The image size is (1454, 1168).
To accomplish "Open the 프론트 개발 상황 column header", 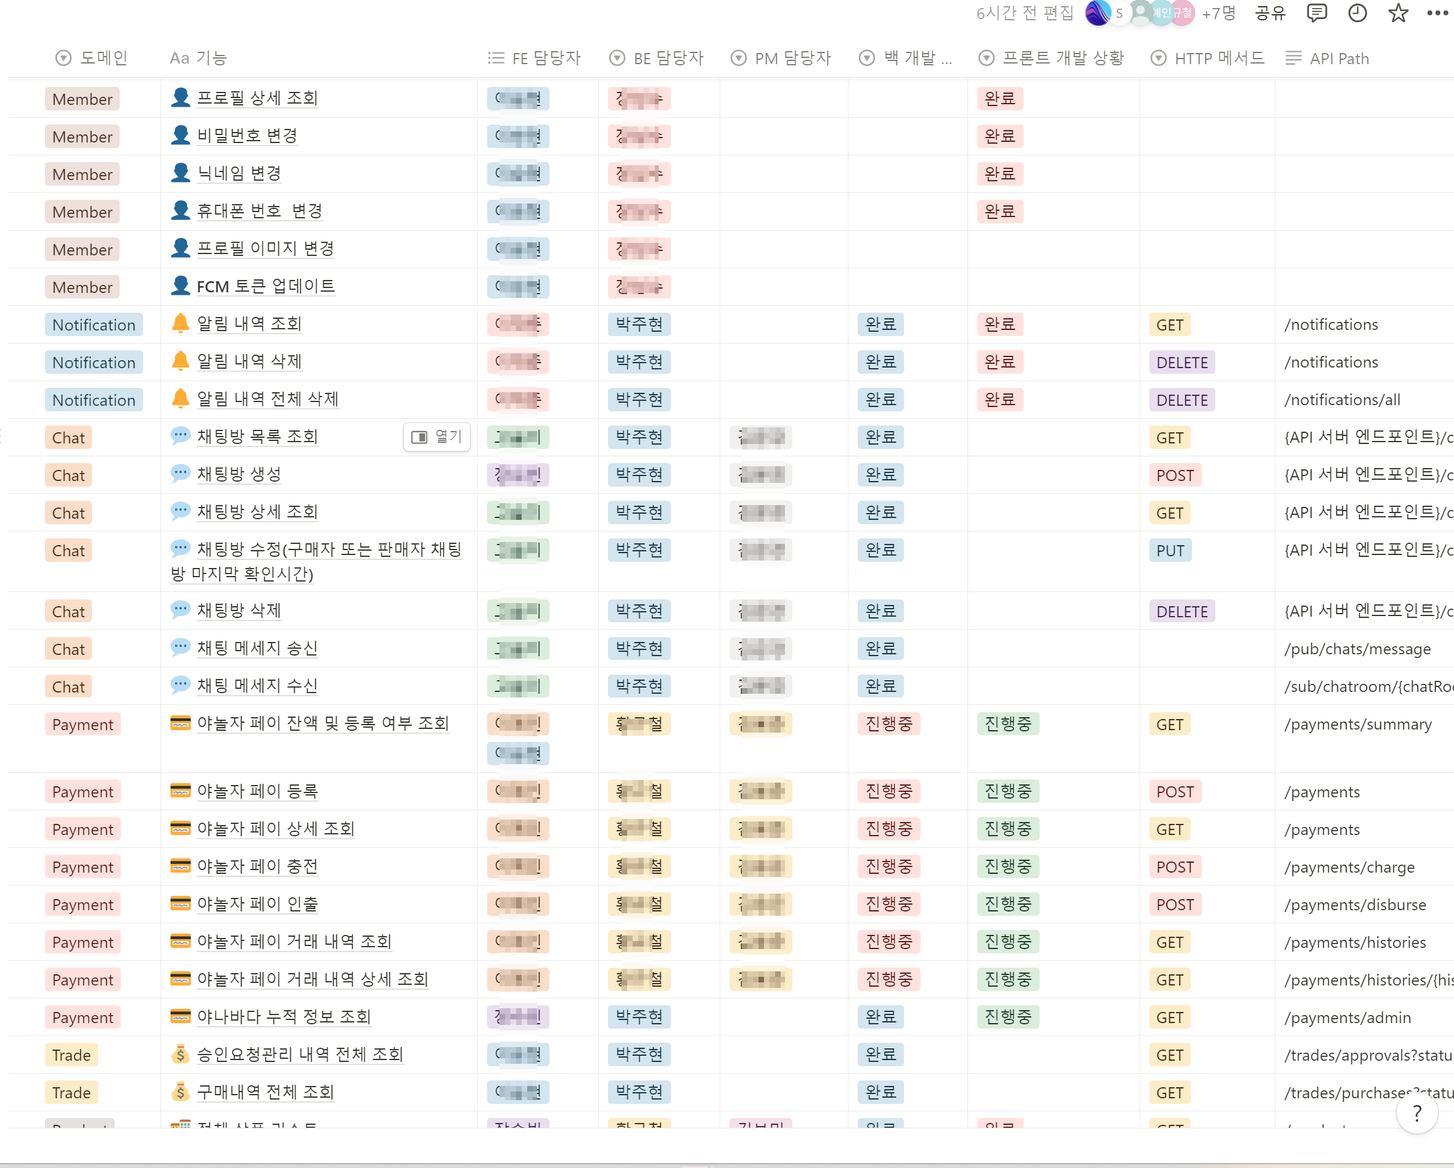I will coord(1052,58).
